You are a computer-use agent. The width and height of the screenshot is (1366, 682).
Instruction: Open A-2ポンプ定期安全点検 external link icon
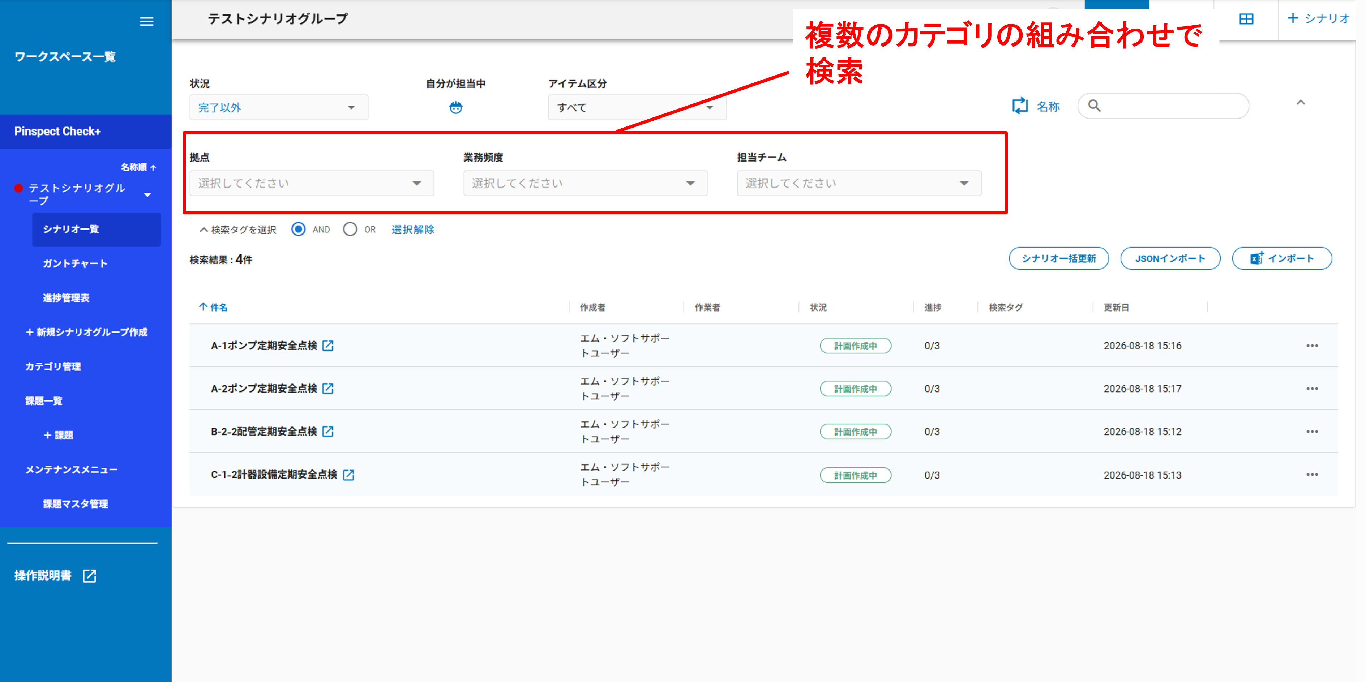click(328, 389)
